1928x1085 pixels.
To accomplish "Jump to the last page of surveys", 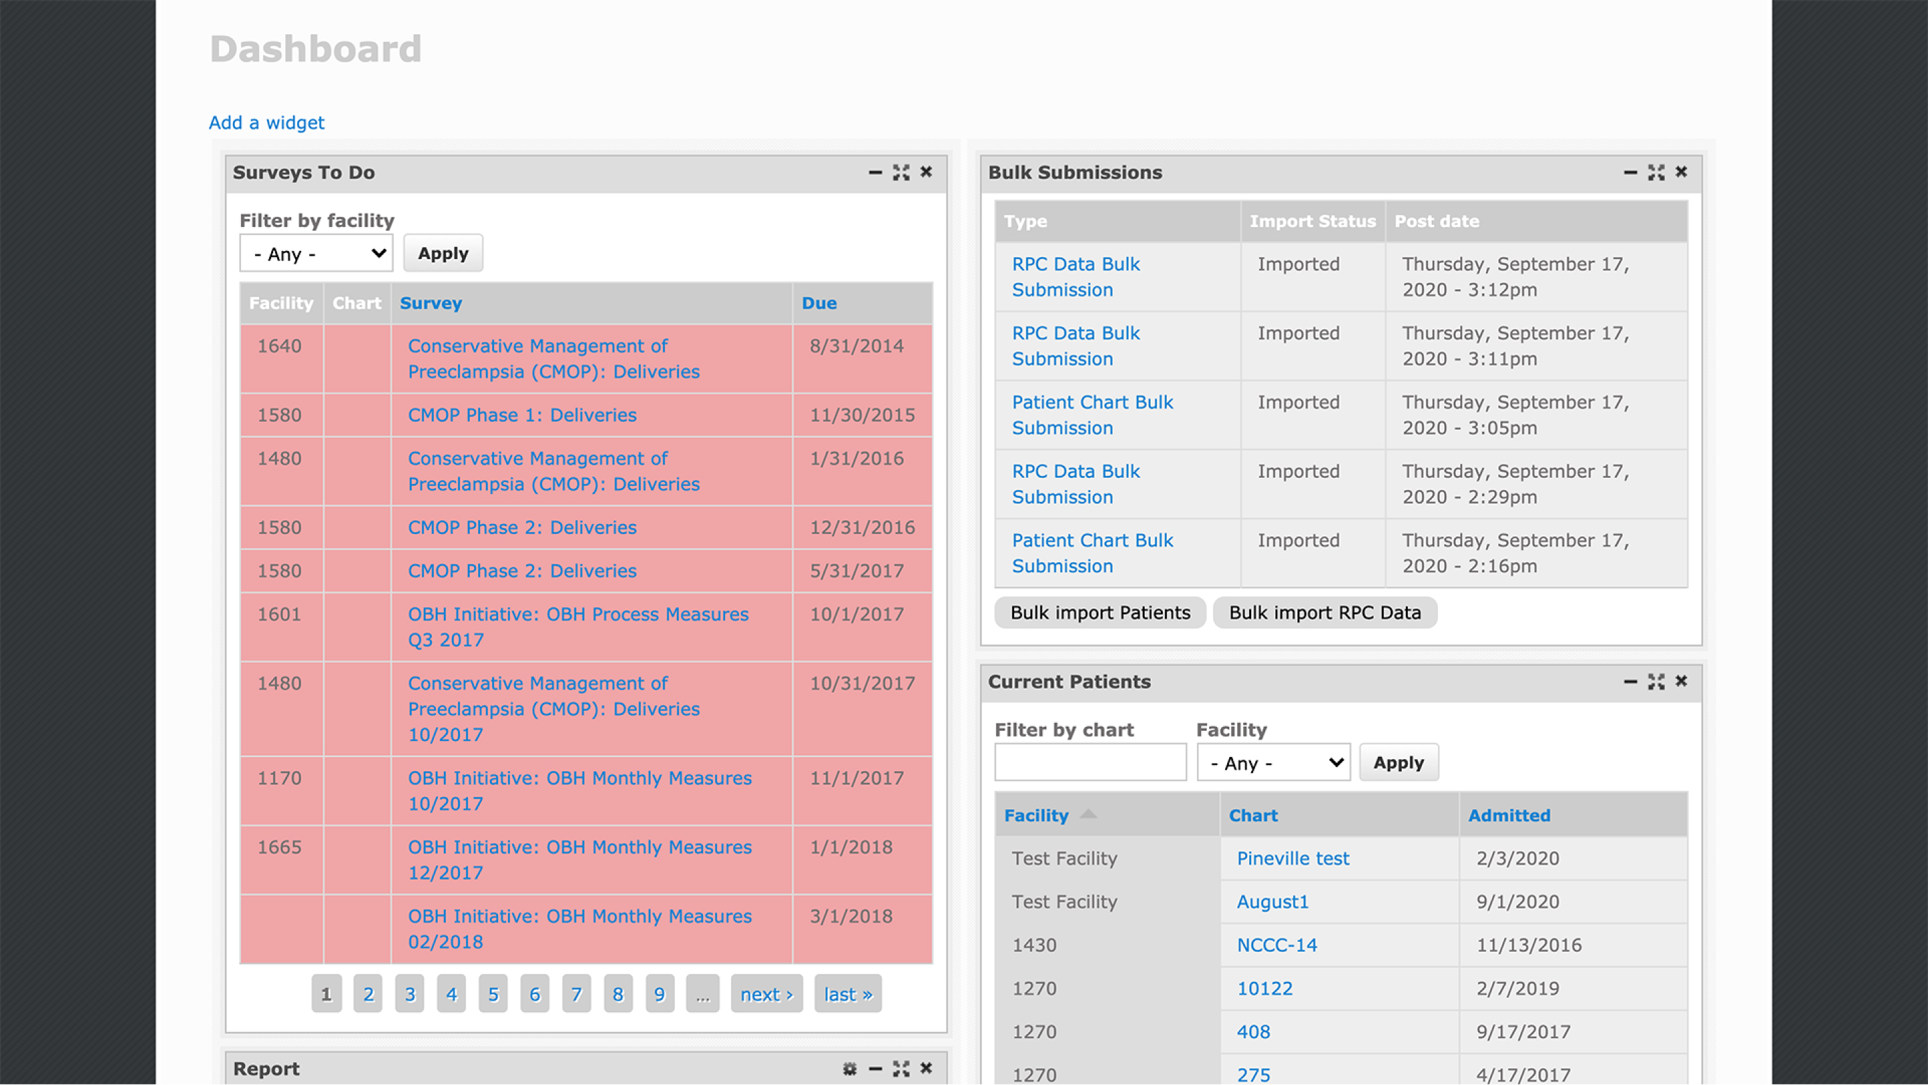I will (848, 994).
